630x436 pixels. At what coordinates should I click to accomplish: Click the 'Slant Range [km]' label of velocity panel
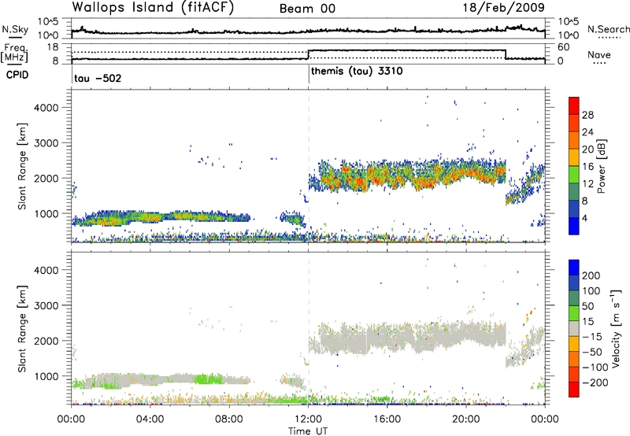click(x=22, y=329)
